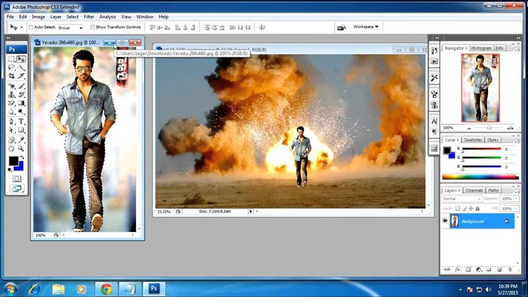Click the Delete layer trash icon
The image size is (528, 297).
510,270
